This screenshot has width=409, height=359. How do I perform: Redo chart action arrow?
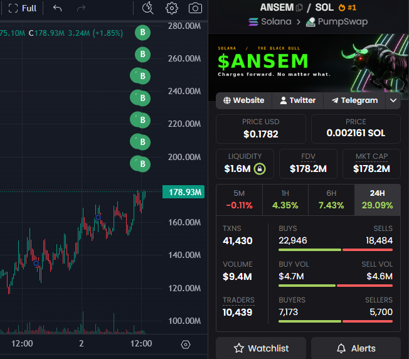81,8
